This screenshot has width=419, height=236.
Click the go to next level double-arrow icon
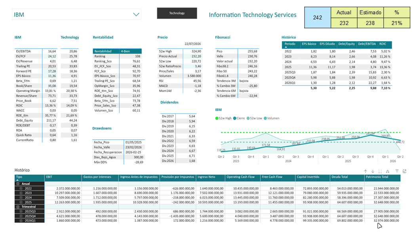coord(380,171)
